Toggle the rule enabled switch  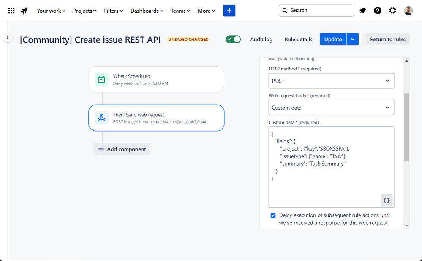pyautogui.click(x=233, y=39)
